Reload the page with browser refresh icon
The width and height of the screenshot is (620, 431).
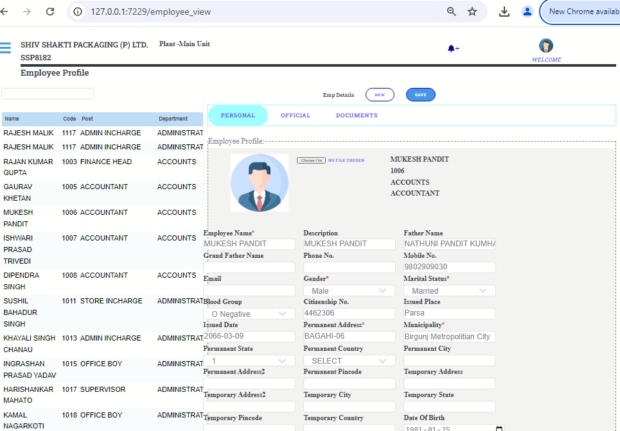point(50,12)
